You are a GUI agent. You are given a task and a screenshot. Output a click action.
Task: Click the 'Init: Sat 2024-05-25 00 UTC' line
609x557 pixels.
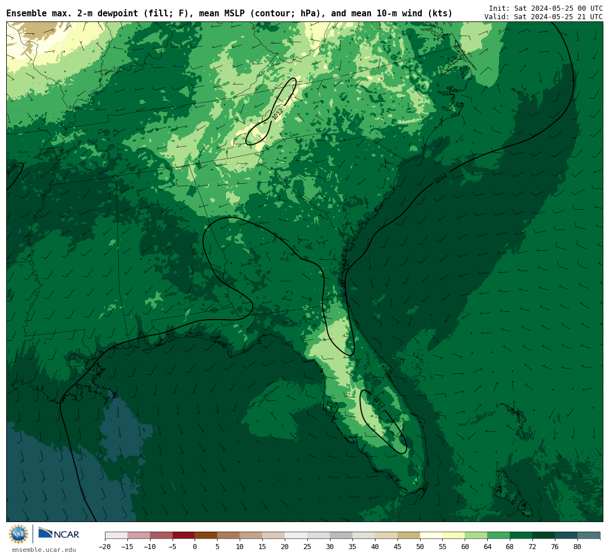pos(546,8)
